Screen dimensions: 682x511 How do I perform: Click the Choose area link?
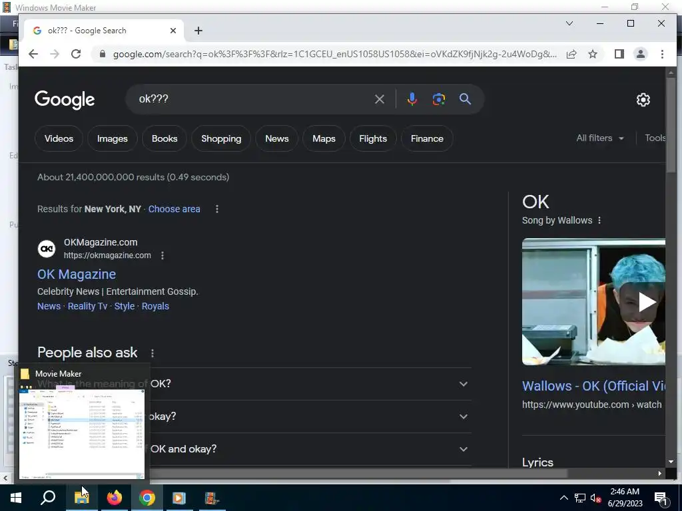[174, 209]
